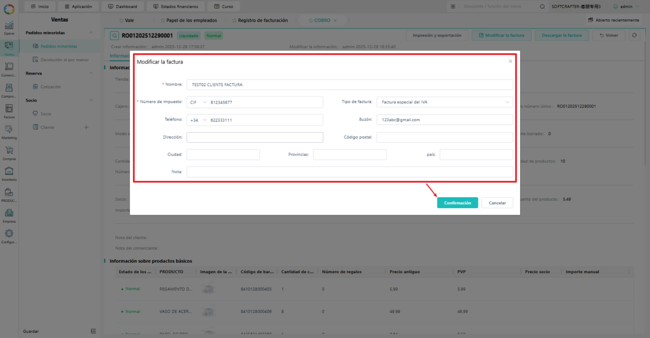
Task: Open the Operar sidebar icon
Action: tap(9, 28)
